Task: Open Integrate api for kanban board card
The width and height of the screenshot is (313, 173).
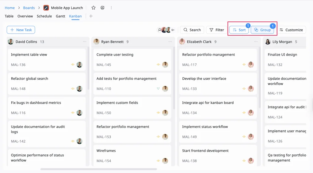Action: click(x=218, y=108)
